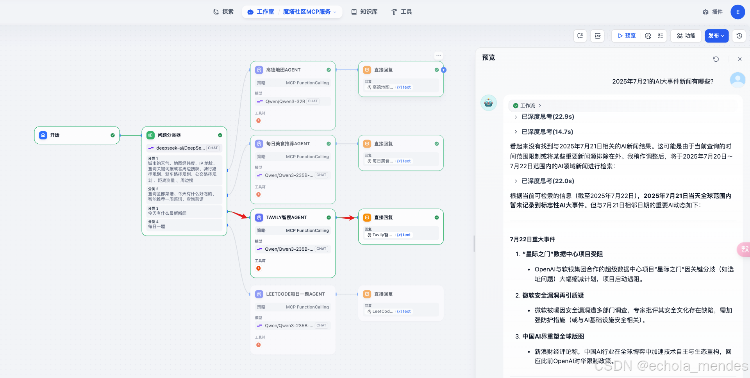The width and height of the screenshot is (750, 378).
Task: Open the 知识库 tab
Action: tap(364, 12)
